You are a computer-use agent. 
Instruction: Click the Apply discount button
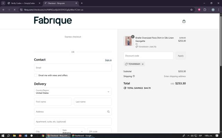click(181, 56)
